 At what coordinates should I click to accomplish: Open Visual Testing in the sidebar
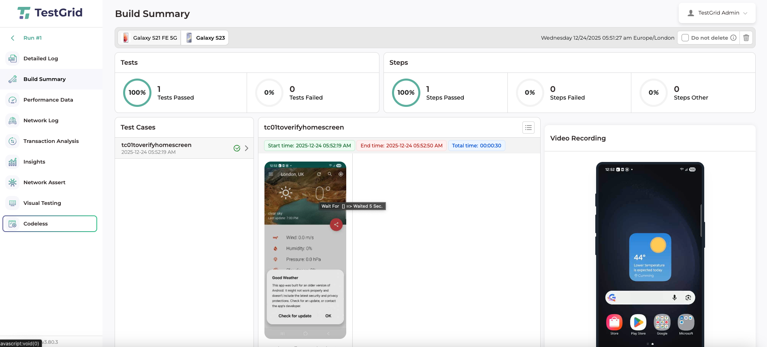(42, 203)
